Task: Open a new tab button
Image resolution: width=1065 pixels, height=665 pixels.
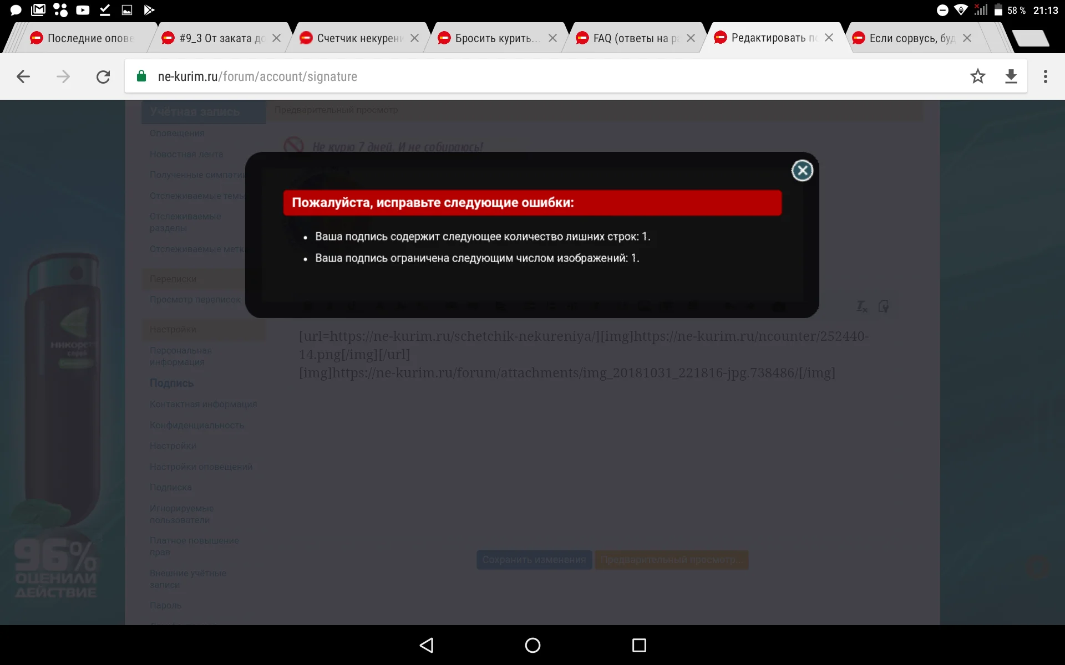Action: 1030,38
